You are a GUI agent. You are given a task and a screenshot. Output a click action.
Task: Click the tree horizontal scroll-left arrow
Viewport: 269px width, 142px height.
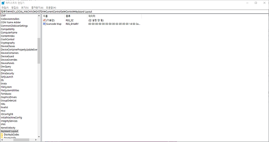coord(2,140)
